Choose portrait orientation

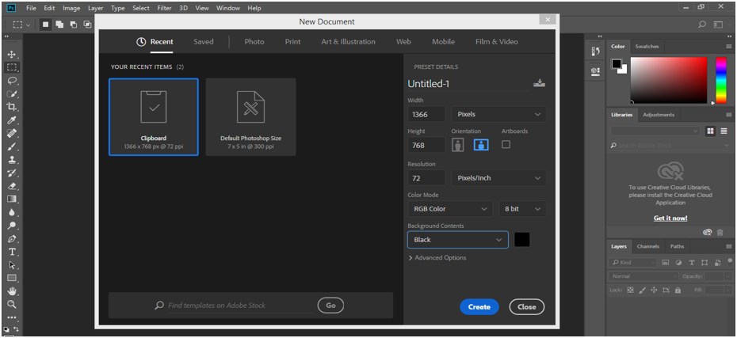(458, 145)
